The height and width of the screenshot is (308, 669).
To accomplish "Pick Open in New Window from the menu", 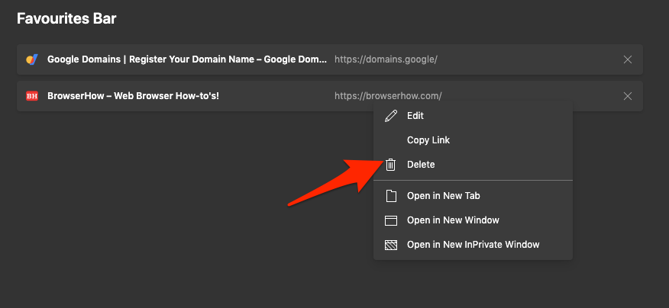I will point(453,220).
